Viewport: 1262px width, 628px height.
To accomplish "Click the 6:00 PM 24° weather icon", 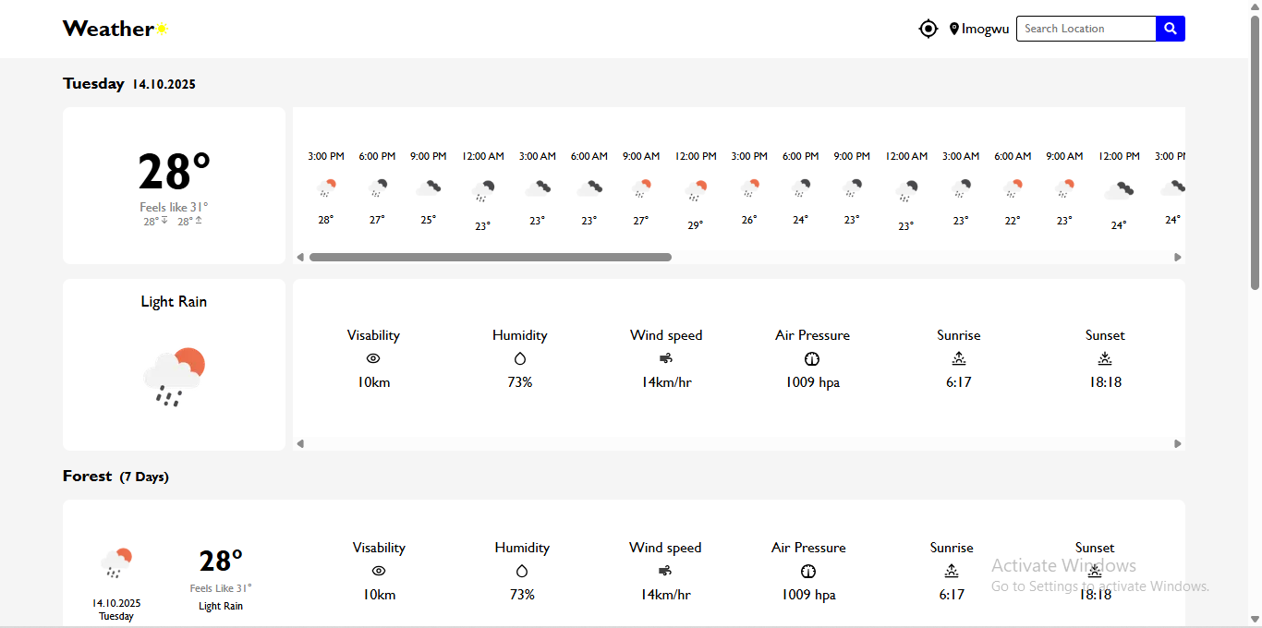I will point(800,188).
